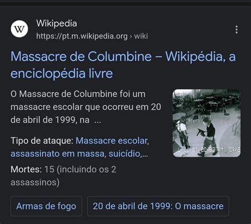This screenshot has height=224, width=251.
Task: Open the three-dot result options menu
Action: pos(237,30)
